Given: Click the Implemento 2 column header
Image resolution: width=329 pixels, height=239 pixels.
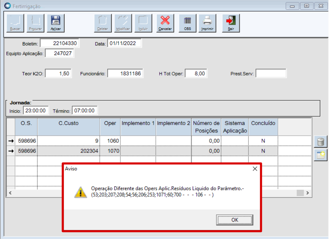Looking at the screenshot, I should pyautogui.click(x=174, y=127).
